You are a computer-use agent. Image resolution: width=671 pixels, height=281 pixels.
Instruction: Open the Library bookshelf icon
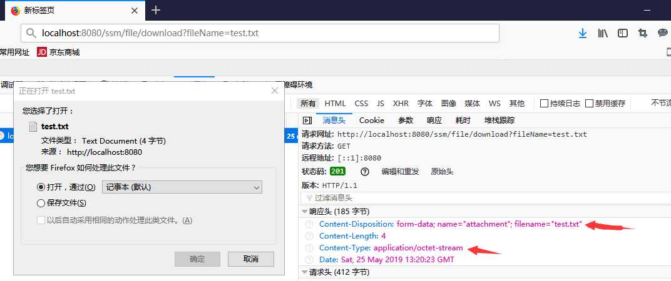[x=603, y=33]
